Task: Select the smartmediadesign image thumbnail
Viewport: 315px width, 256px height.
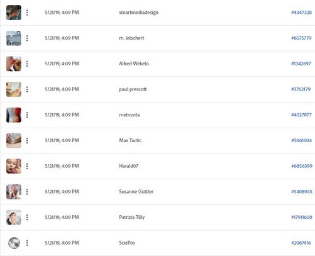Action: [x=14, y=13]
